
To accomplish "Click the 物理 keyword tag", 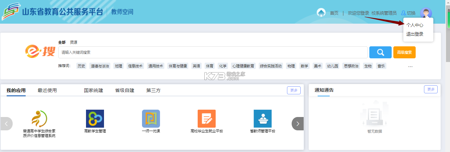I will click(291, 66).
